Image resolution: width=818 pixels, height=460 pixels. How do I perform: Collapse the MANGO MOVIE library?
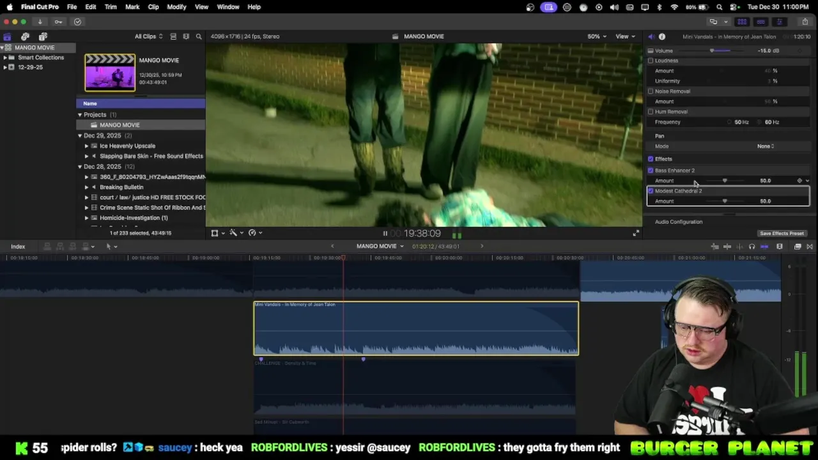[x=3, y=48]
